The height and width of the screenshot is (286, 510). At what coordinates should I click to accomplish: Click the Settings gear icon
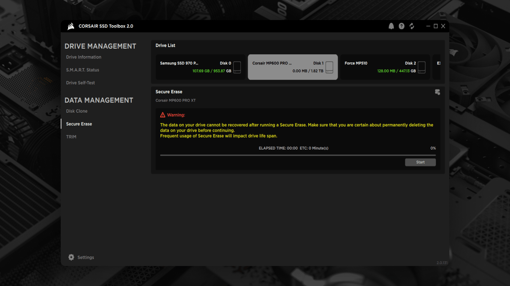coord(71,257)
